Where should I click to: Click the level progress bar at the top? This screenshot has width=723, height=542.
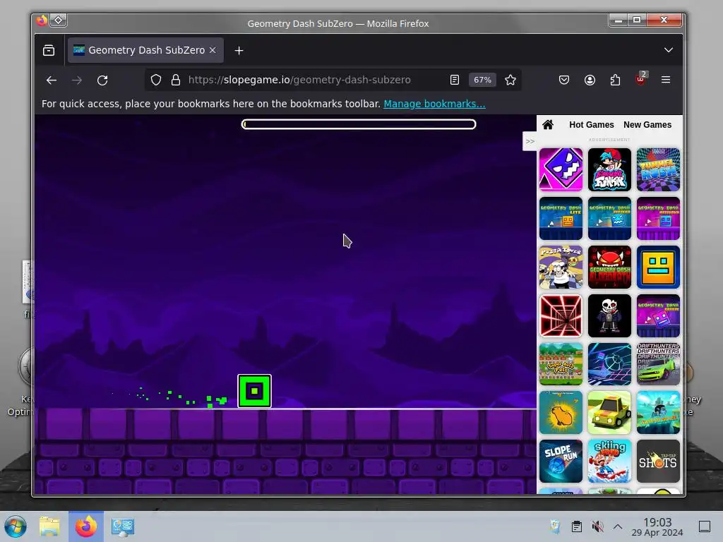tap(359, 124)
